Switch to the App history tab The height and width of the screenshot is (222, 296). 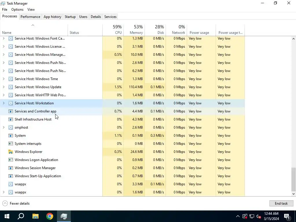pyautogui.click(x=53, y=16)
